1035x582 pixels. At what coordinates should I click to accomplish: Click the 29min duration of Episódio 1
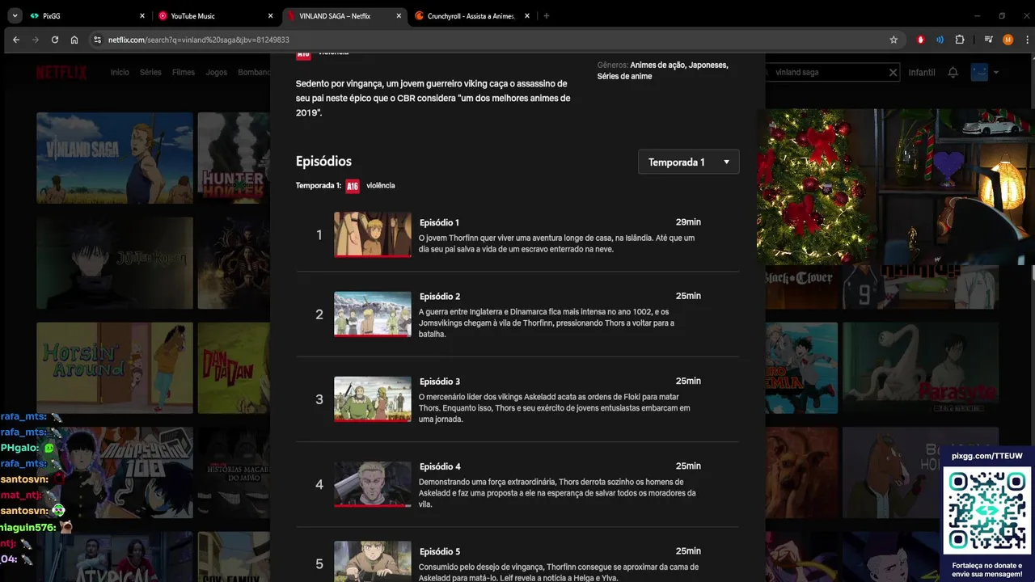click(688, 222)
